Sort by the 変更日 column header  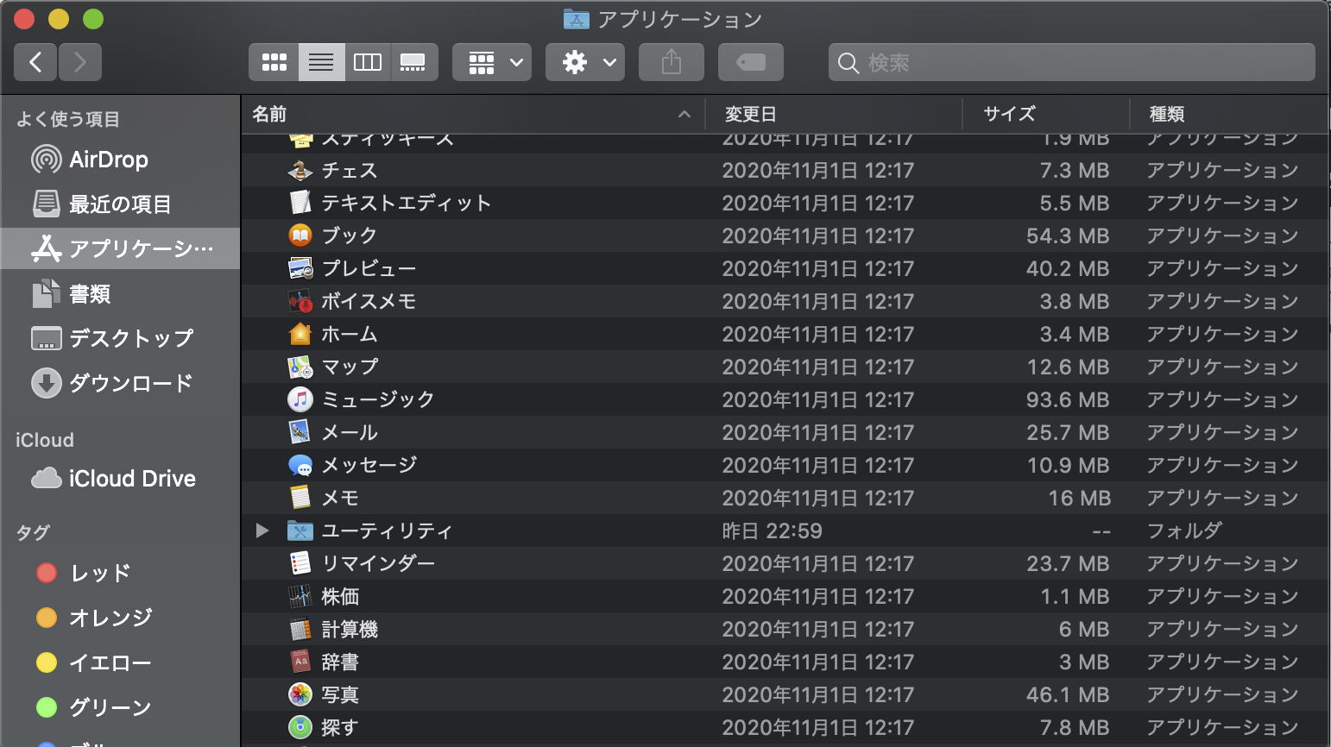pos(834,114)
